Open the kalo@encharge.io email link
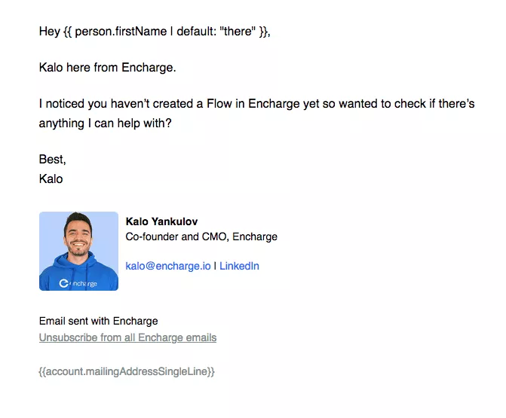This screenshot has width=506, height=418. point(168,266)
